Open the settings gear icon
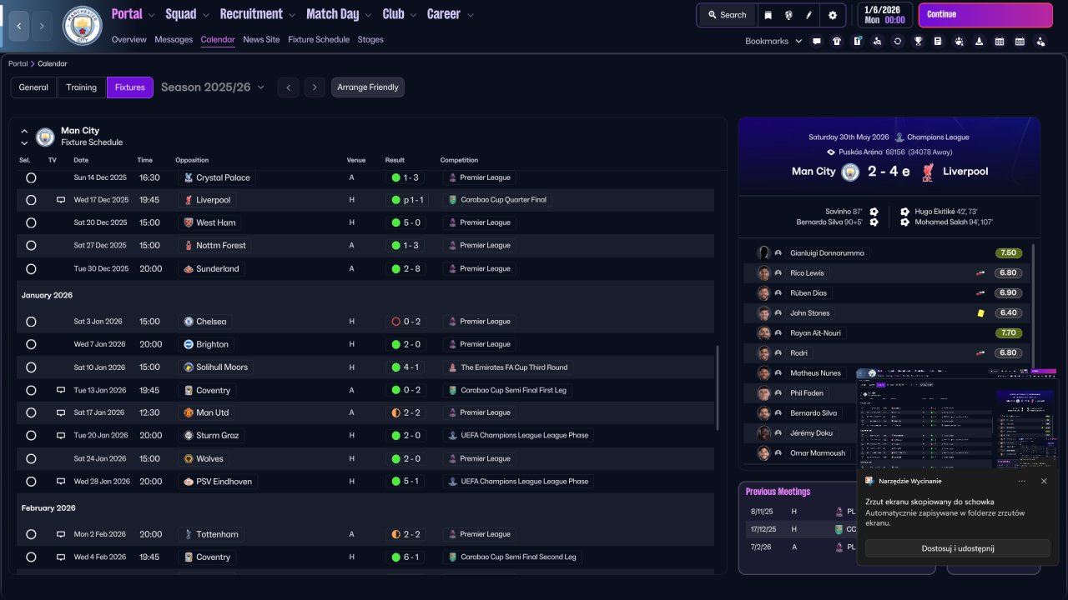The height and width of the screenshot is (600, 1068). click(x=832, y=15)
